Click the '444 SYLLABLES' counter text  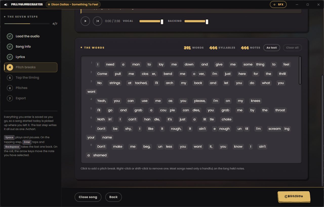(x=222, y=48)
